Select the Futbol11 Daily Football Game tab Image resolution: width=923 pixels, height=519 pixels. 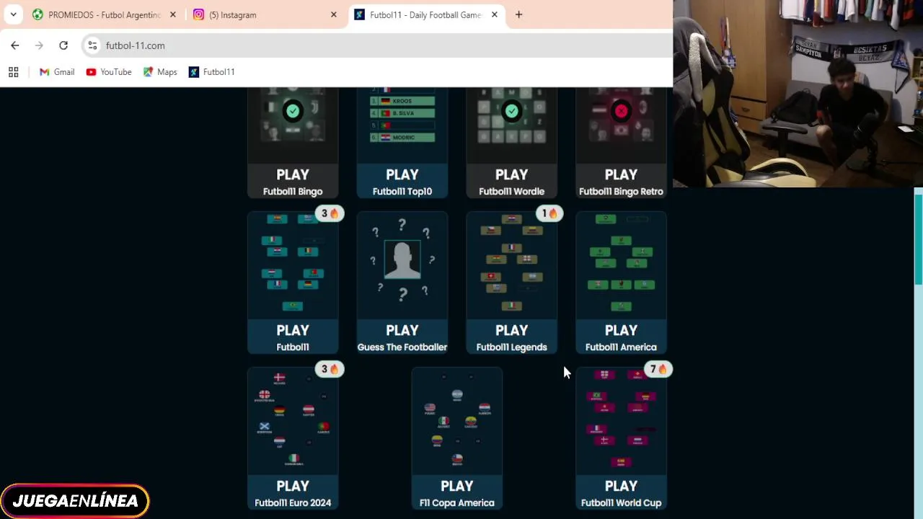click(x=426, y=14)
